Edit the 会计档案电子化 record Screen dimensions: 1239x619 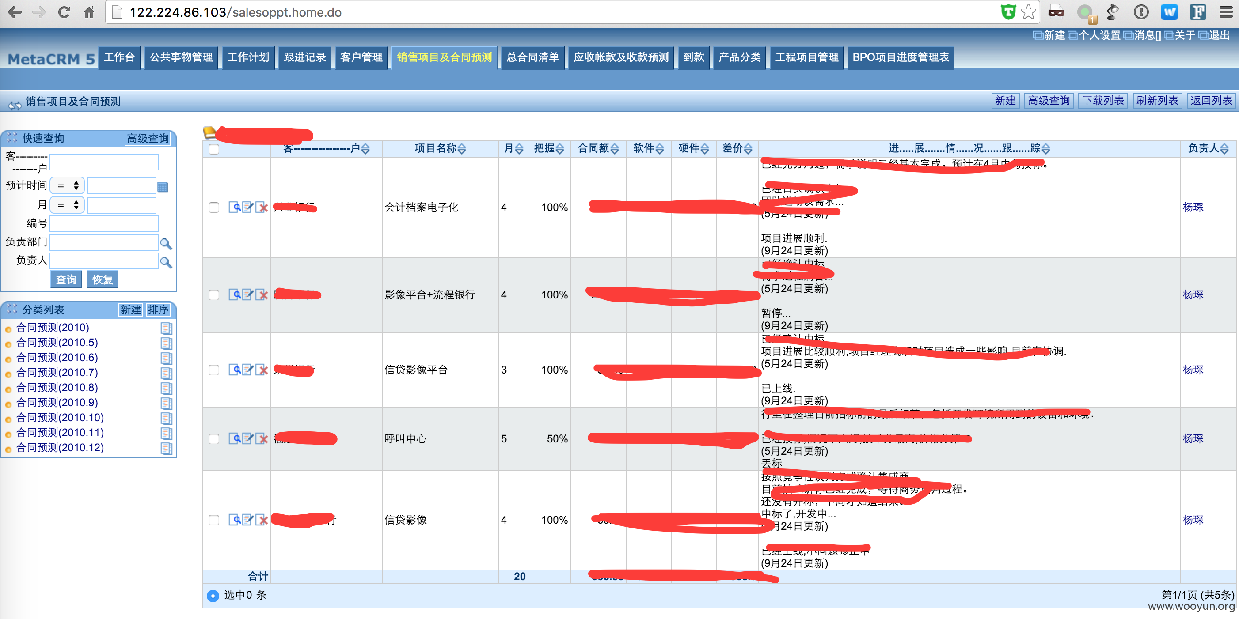click(248, 208)
